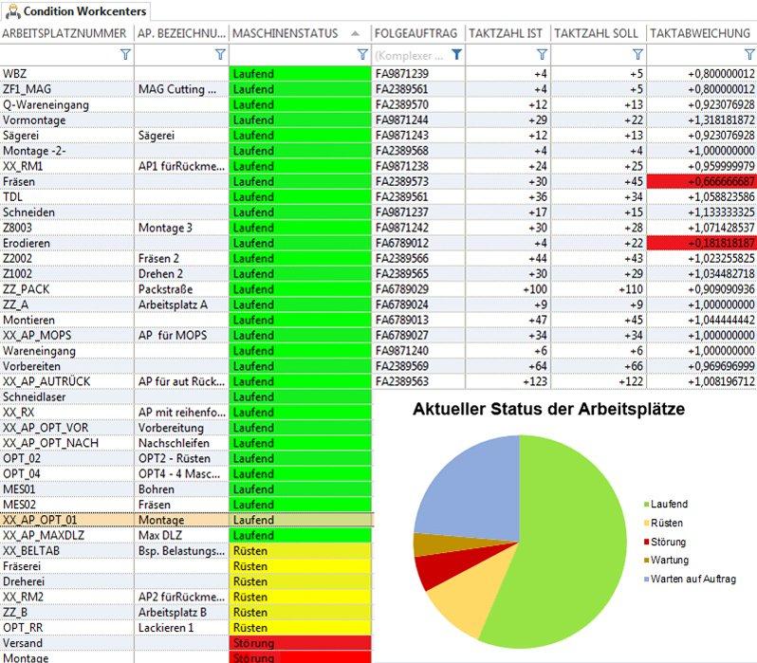Screen dimensions: 757x663
Task: Select the Condition Workcenters tab
Action: [76, 11]
